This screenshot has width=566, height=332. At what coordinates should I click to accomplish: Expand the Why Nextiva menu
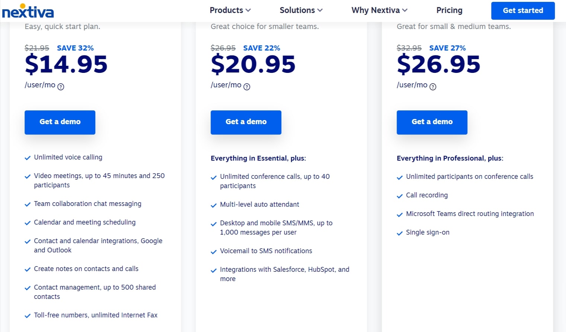pos(379,10)
